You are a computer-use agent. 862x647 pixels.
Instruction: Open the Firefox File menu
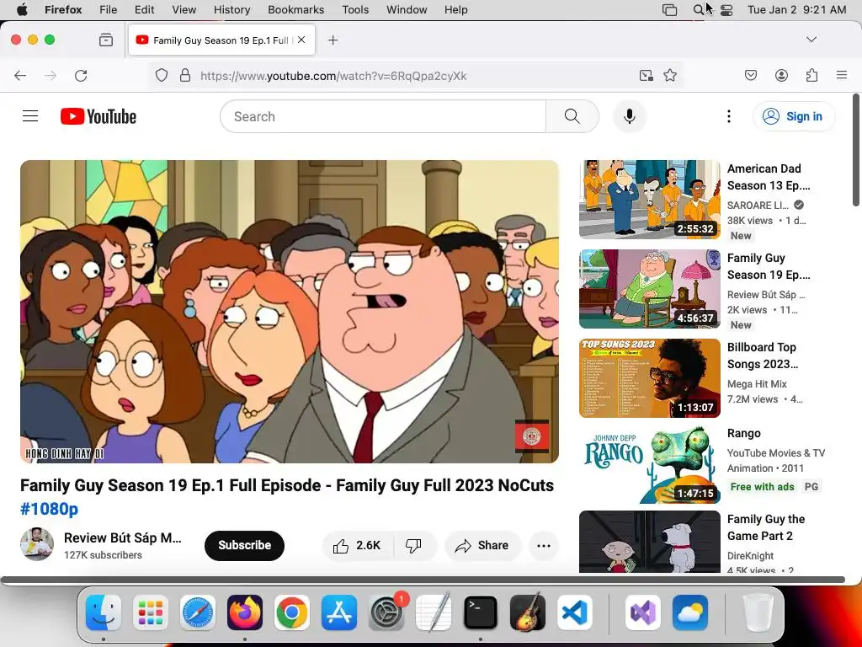click(109, 10)
